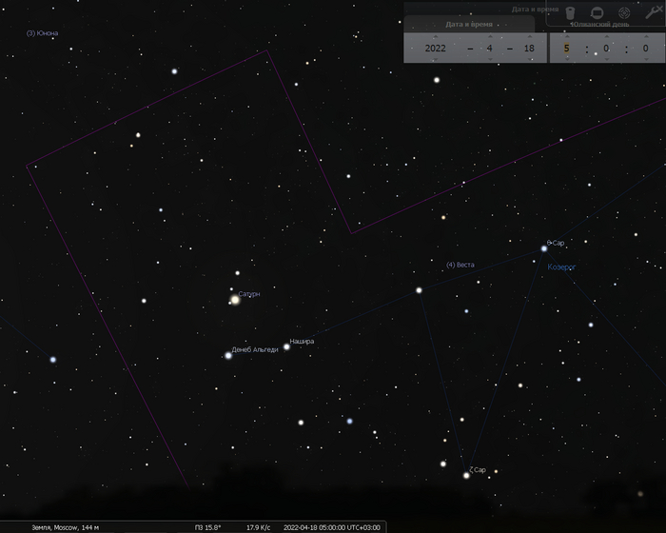Select the star Нашира
The height and width of the screenshot is (533, 666).
[x=286, y=346]
